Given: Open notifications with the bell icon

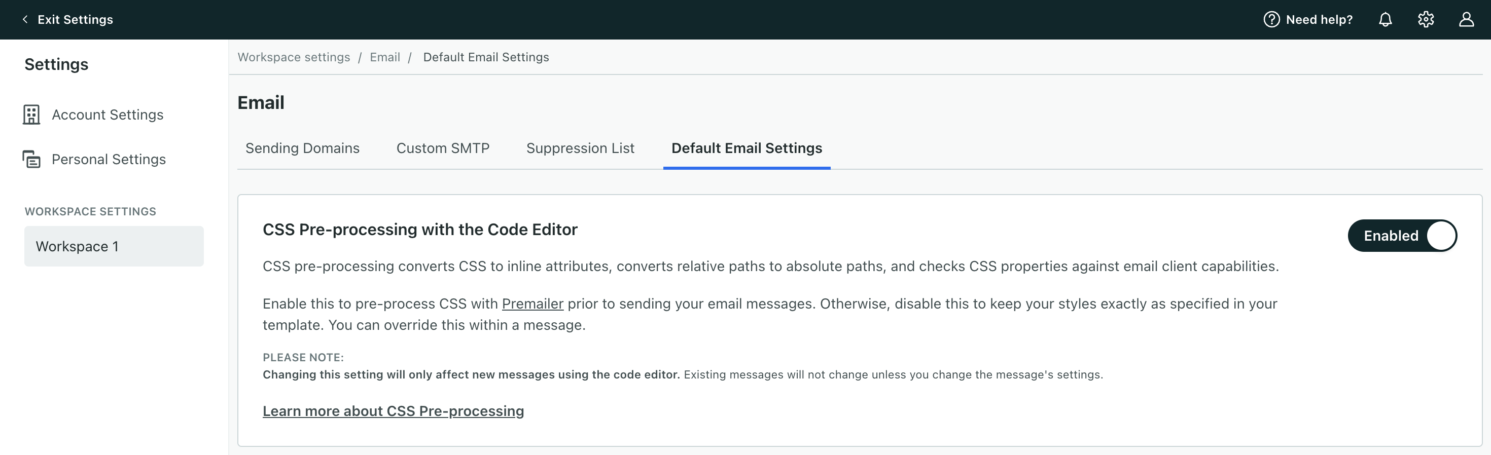Looking at the screenshot, I should [x=1384, y=20].
